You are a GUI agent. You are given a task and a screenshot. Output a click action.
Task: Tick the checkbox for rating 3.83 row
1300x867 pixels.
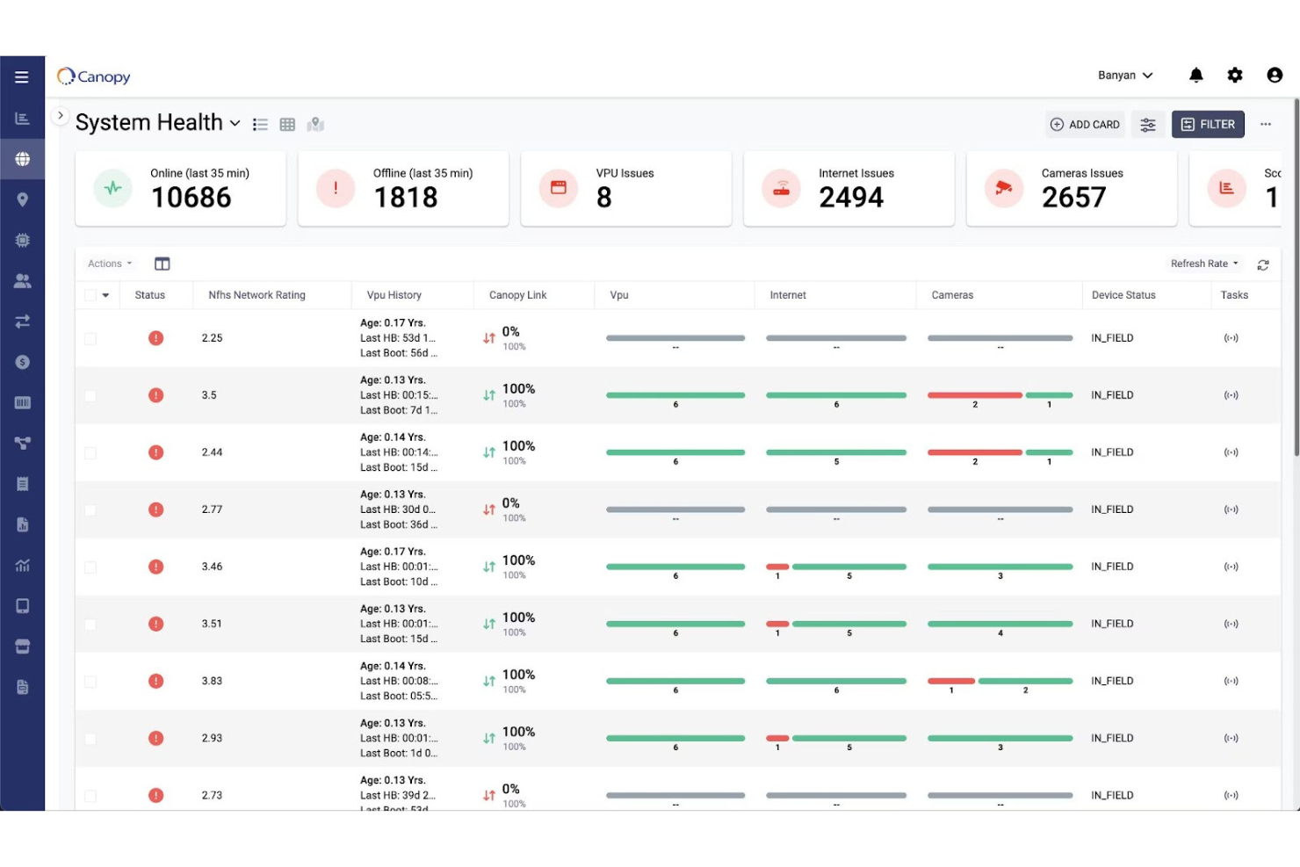(90, 681)
